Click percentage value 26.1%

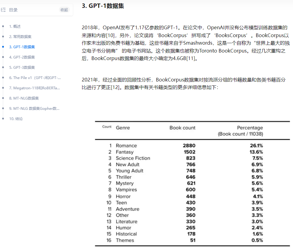pyautogui.click(x=256, y=145)
